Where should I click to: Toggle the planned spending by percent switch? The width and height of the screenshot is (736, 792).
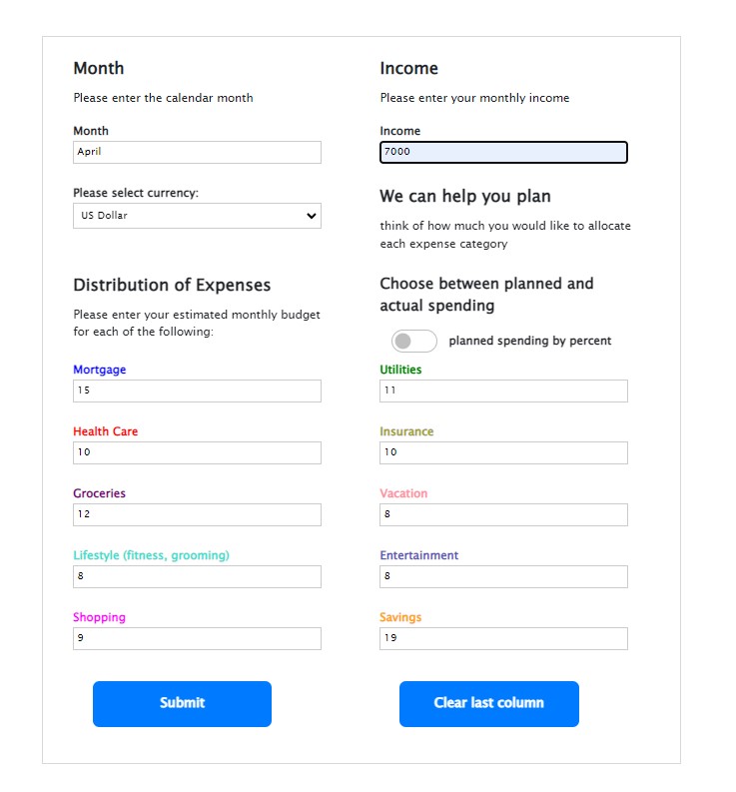[x=413, y=342]
